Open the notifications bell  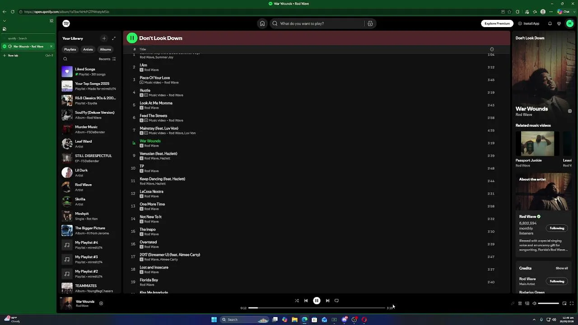tap(550, 23)
